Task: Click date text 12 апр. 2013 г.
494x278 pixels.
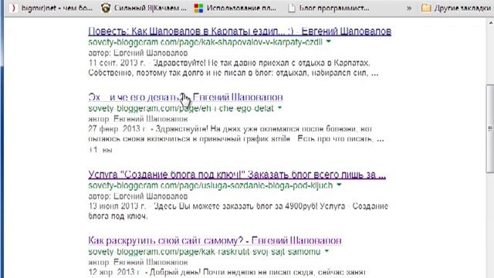Action: click(x=113, y=272)
